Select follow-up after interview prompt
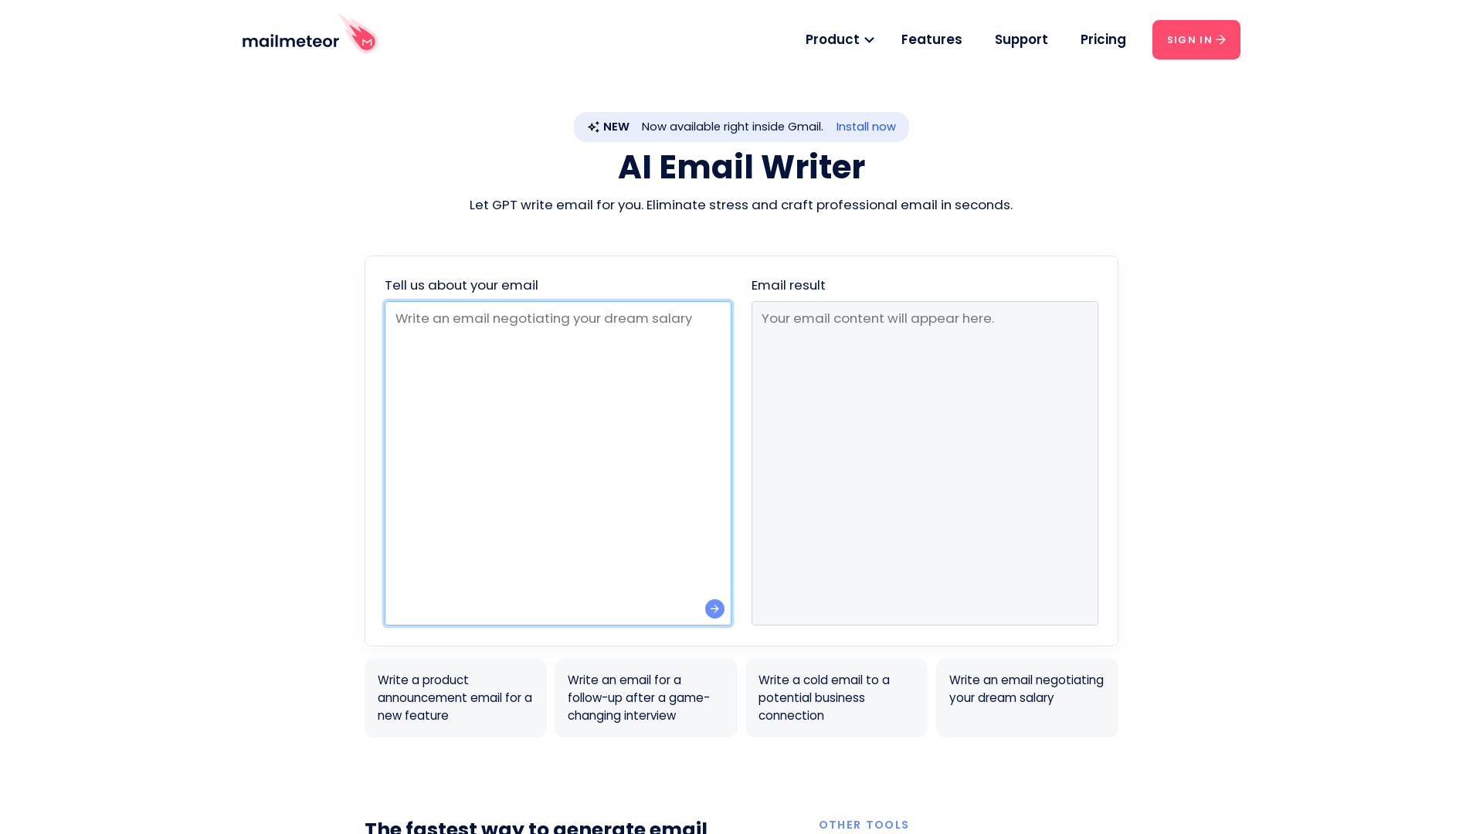The height and width of the screenshot is (834, 1483). pos(646,697)
